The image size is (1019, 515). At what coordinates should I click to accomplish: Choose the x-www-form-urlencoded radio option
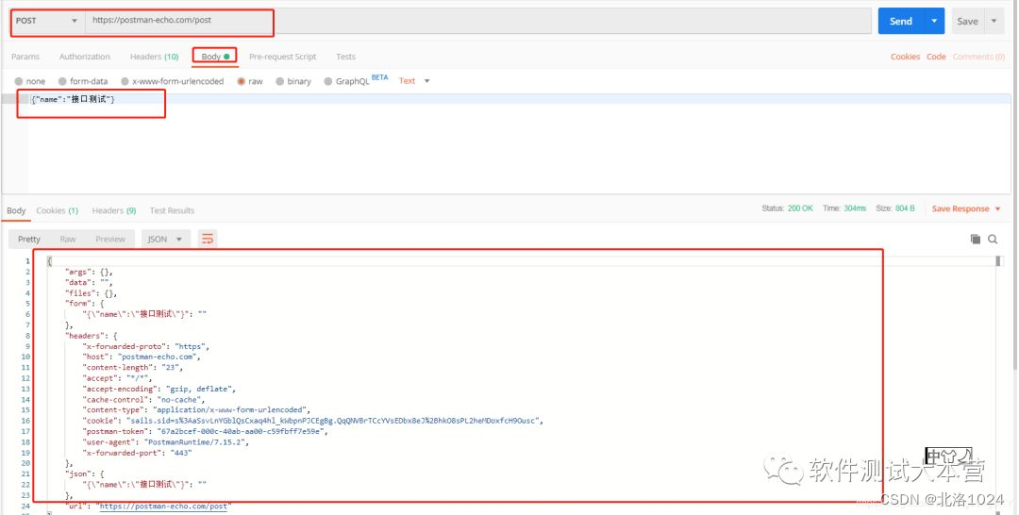[x=125, y=81]
